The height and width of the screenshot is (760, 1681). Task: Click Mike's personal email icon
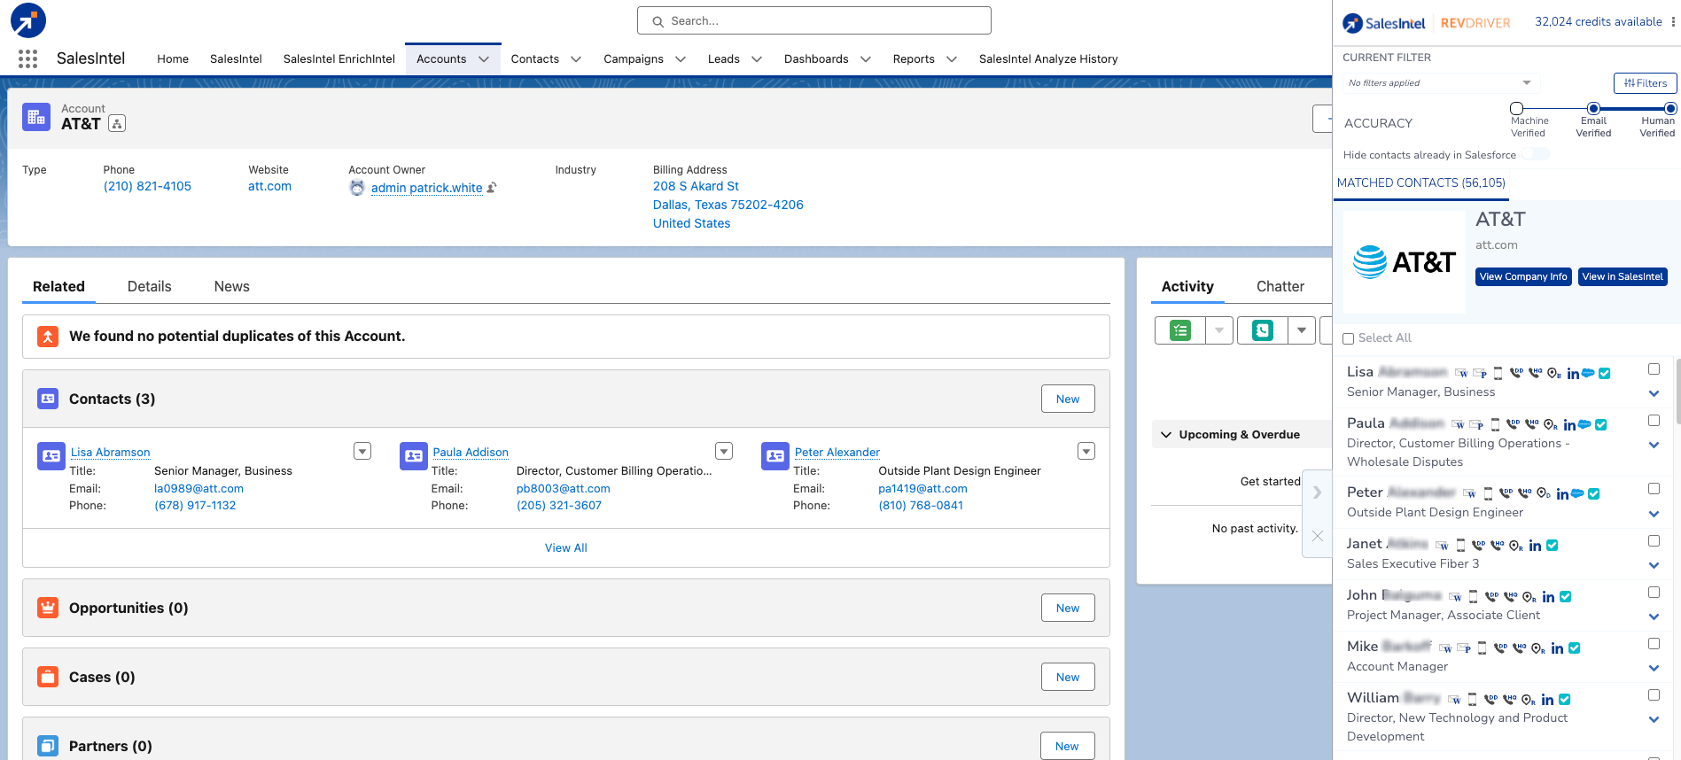pyautogui.click(x=1464, y=648)
